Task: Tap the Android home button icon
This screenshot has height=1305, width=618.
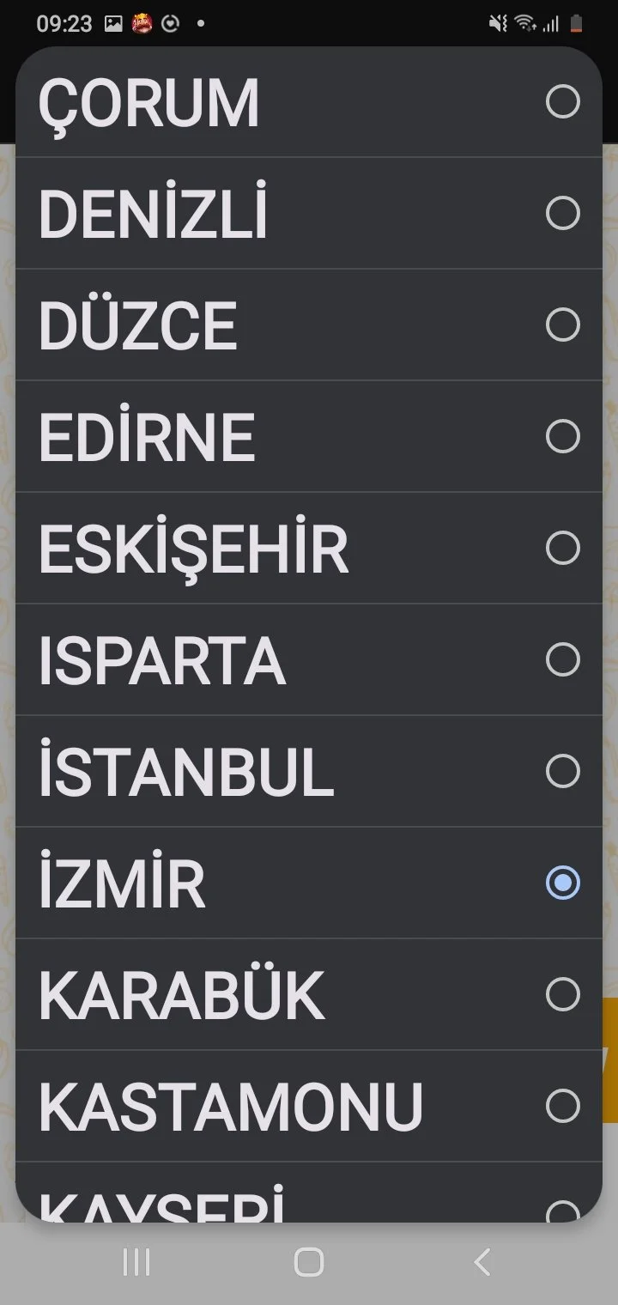Action: 308,1262
